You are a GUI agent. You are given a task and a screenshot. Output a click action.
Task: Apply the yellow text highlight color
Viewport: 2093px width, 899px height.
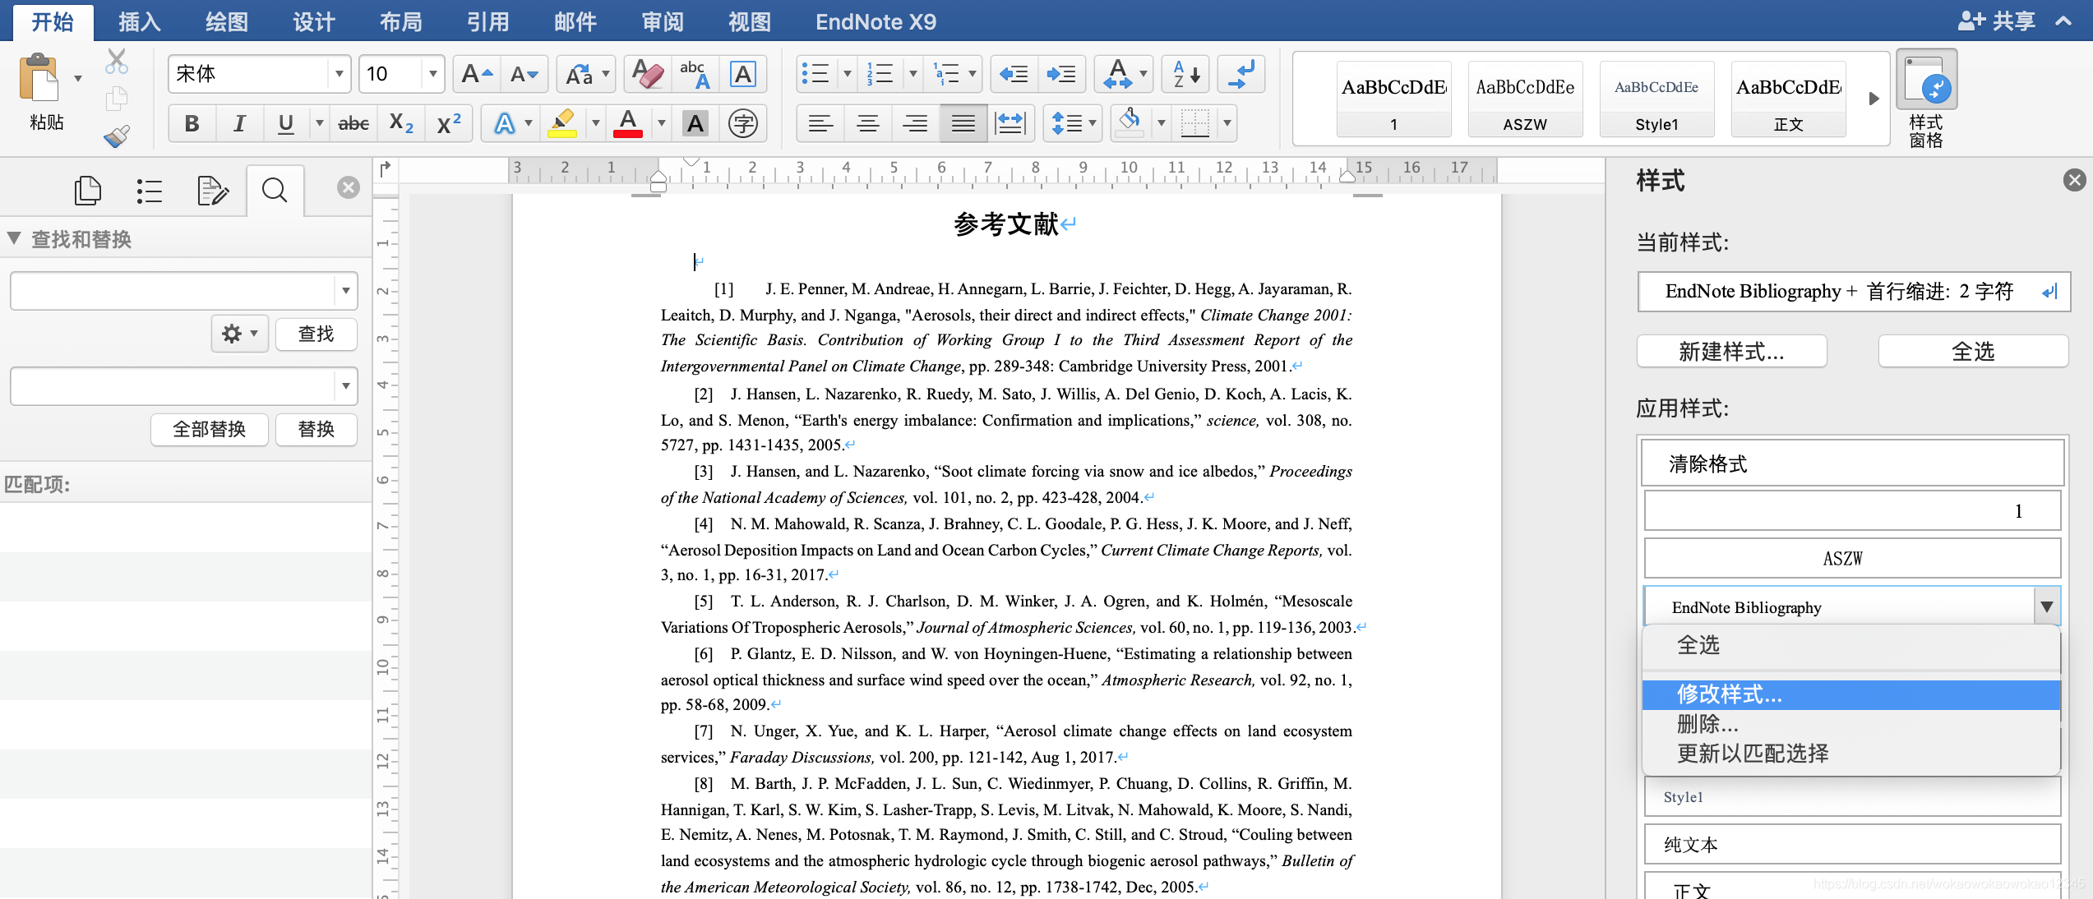pyautogui.click(x=562, y=124)
